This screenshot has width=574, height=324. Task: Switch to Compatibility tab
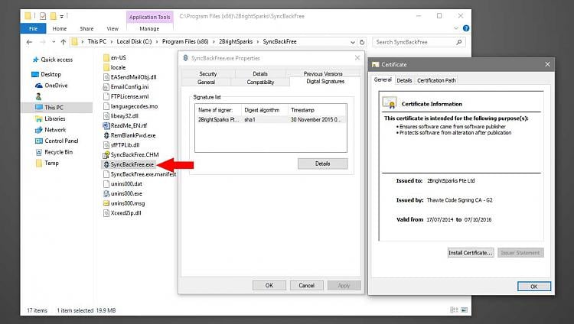(260, 82)
